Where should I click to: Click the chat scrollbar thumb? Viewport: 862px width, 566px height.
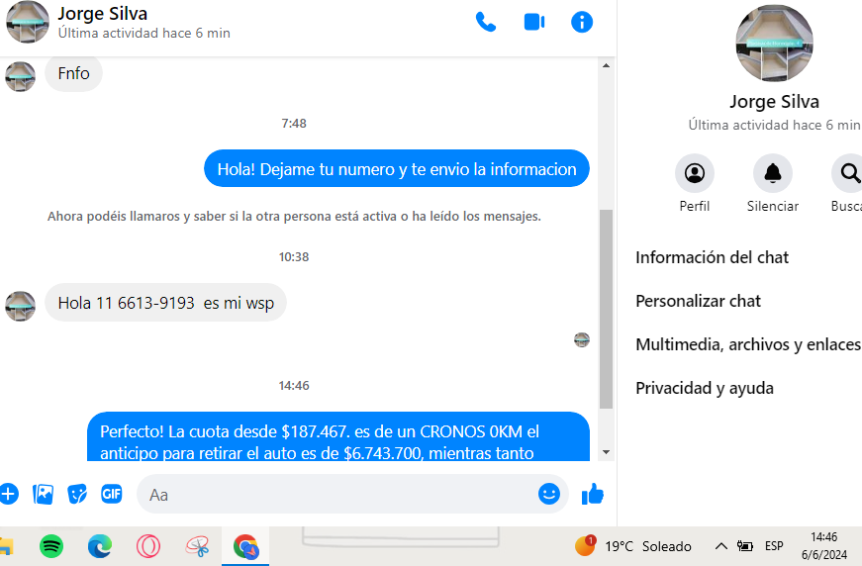(606, 309)
